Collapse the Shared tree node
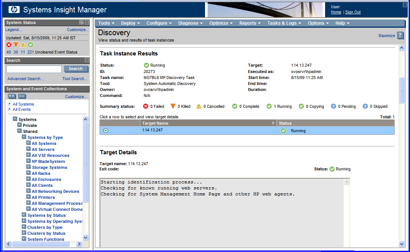Image resolution: width=410 pixels, height=252 pixels. 19,131
